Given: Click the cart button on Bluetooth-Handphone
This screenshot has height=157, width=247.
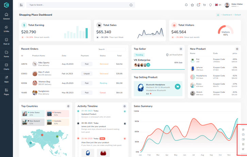Looking at the screenshot, I should click(x=177, y=87).
